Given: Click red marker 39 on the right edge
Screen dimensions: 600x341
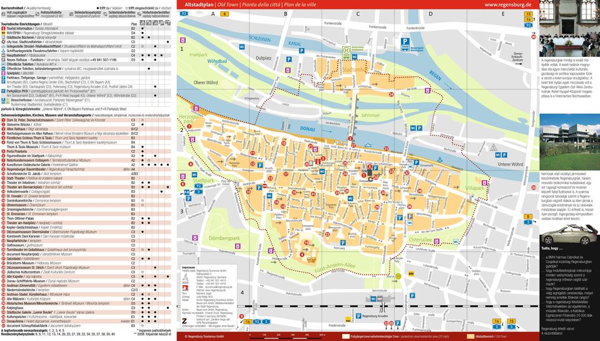Looking at the screenshot, I should pyautogui.click(x=534, y=188).
